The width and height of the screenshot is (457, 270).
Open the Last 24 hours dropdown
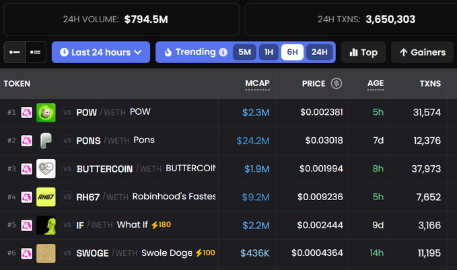101,52
